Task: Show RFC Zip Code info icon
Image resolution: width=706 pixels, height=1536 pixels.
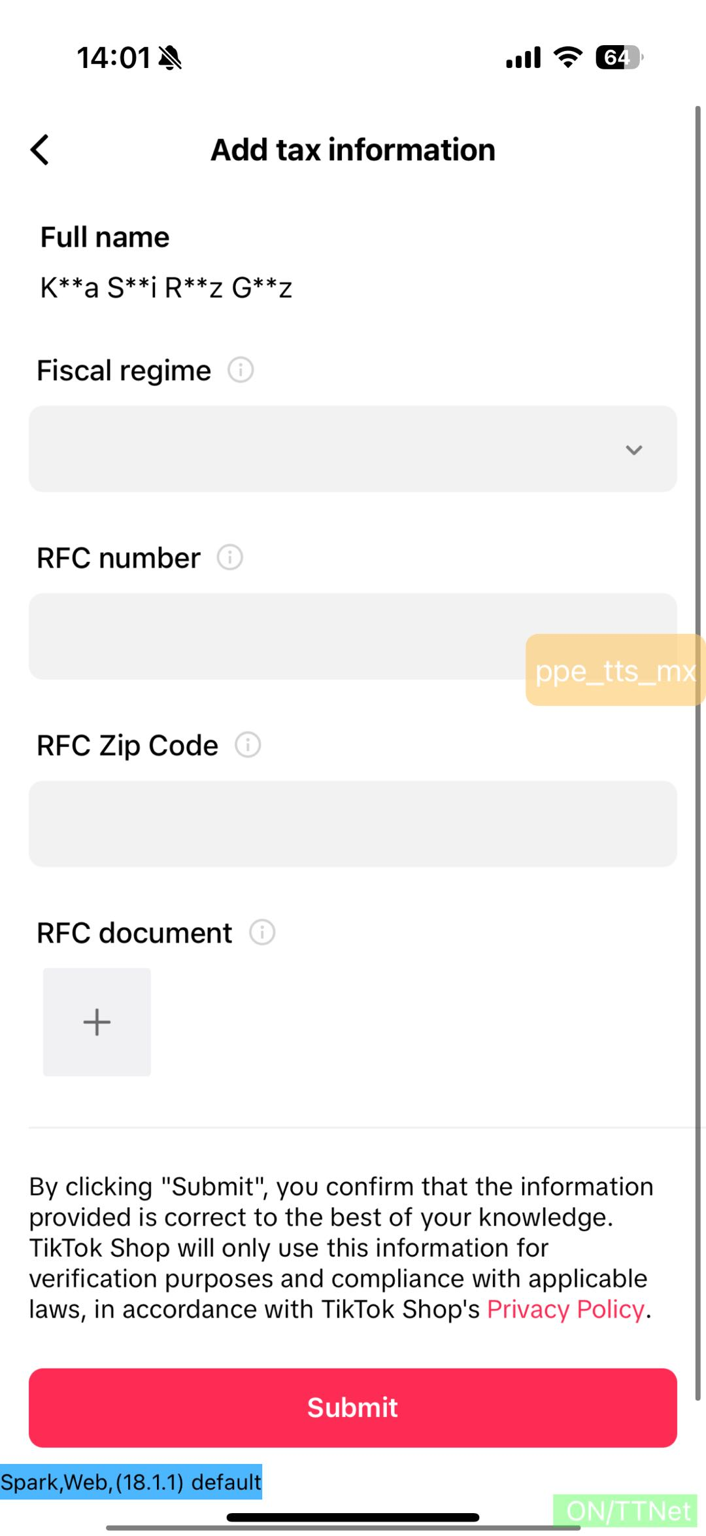Action: pyautogui.click(x=248, y=745)
